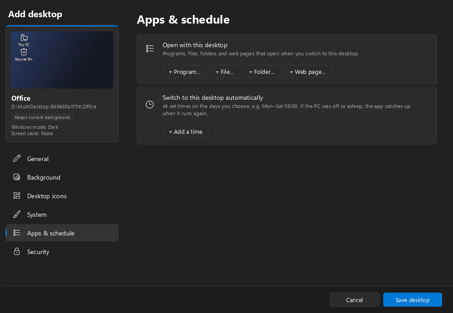This screenshot has width=453, height=313.
Task: Click the Switch to this desktop automatically heading
Action: pos(213,98)
